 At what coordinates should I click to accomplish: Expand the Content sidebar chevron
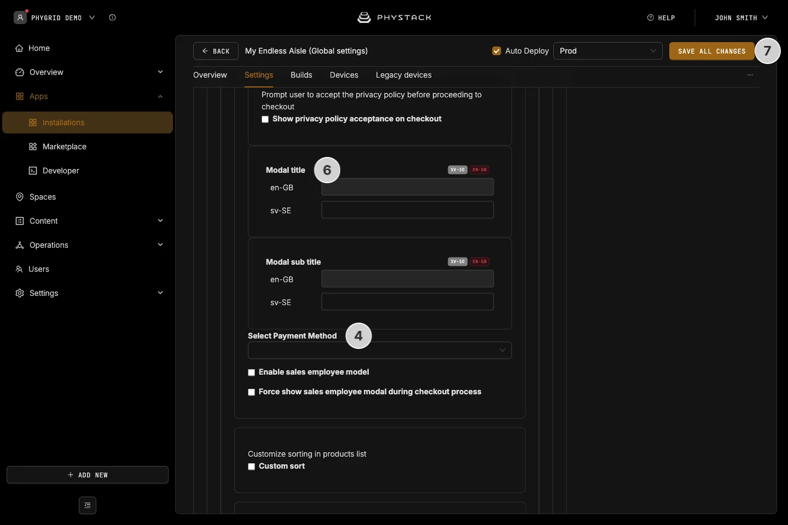tap(160, 221)
